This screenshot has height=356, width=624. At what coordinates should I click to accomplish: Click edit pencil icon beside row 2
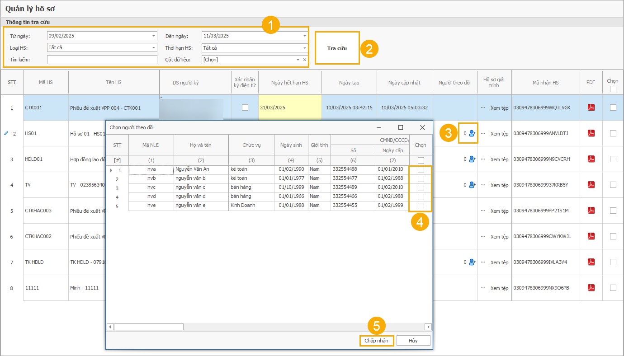6,134
